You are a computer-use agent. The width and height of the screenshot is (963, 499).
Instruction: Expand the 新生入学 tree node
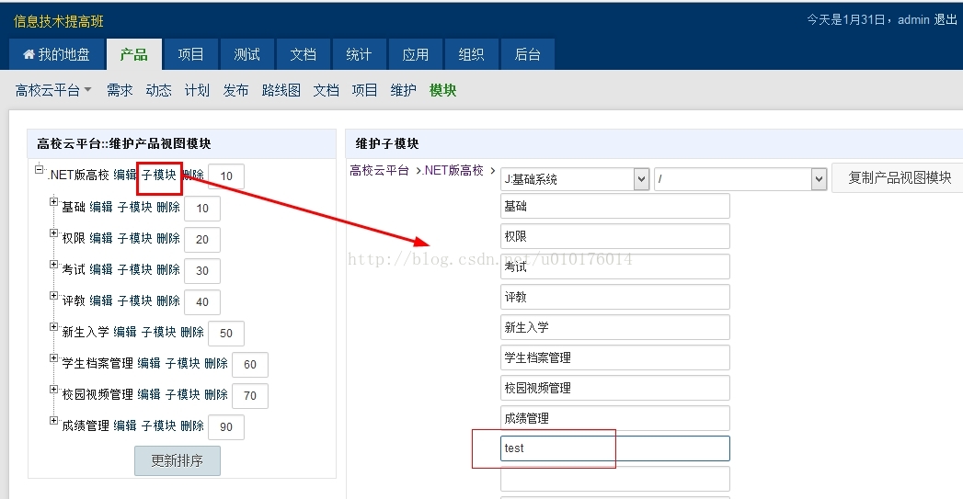click(54, 326)
